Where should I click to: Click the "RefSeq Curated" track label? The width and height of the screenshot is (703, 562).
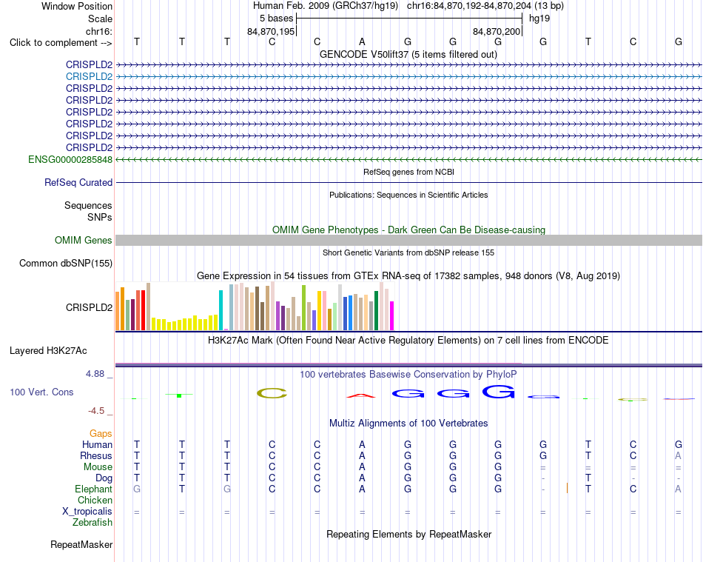click(78, 183)
